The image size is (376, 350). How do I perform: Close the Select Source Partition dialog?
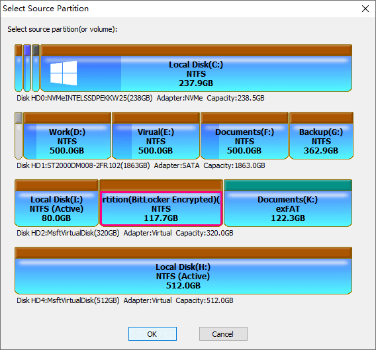click(365, 9)
